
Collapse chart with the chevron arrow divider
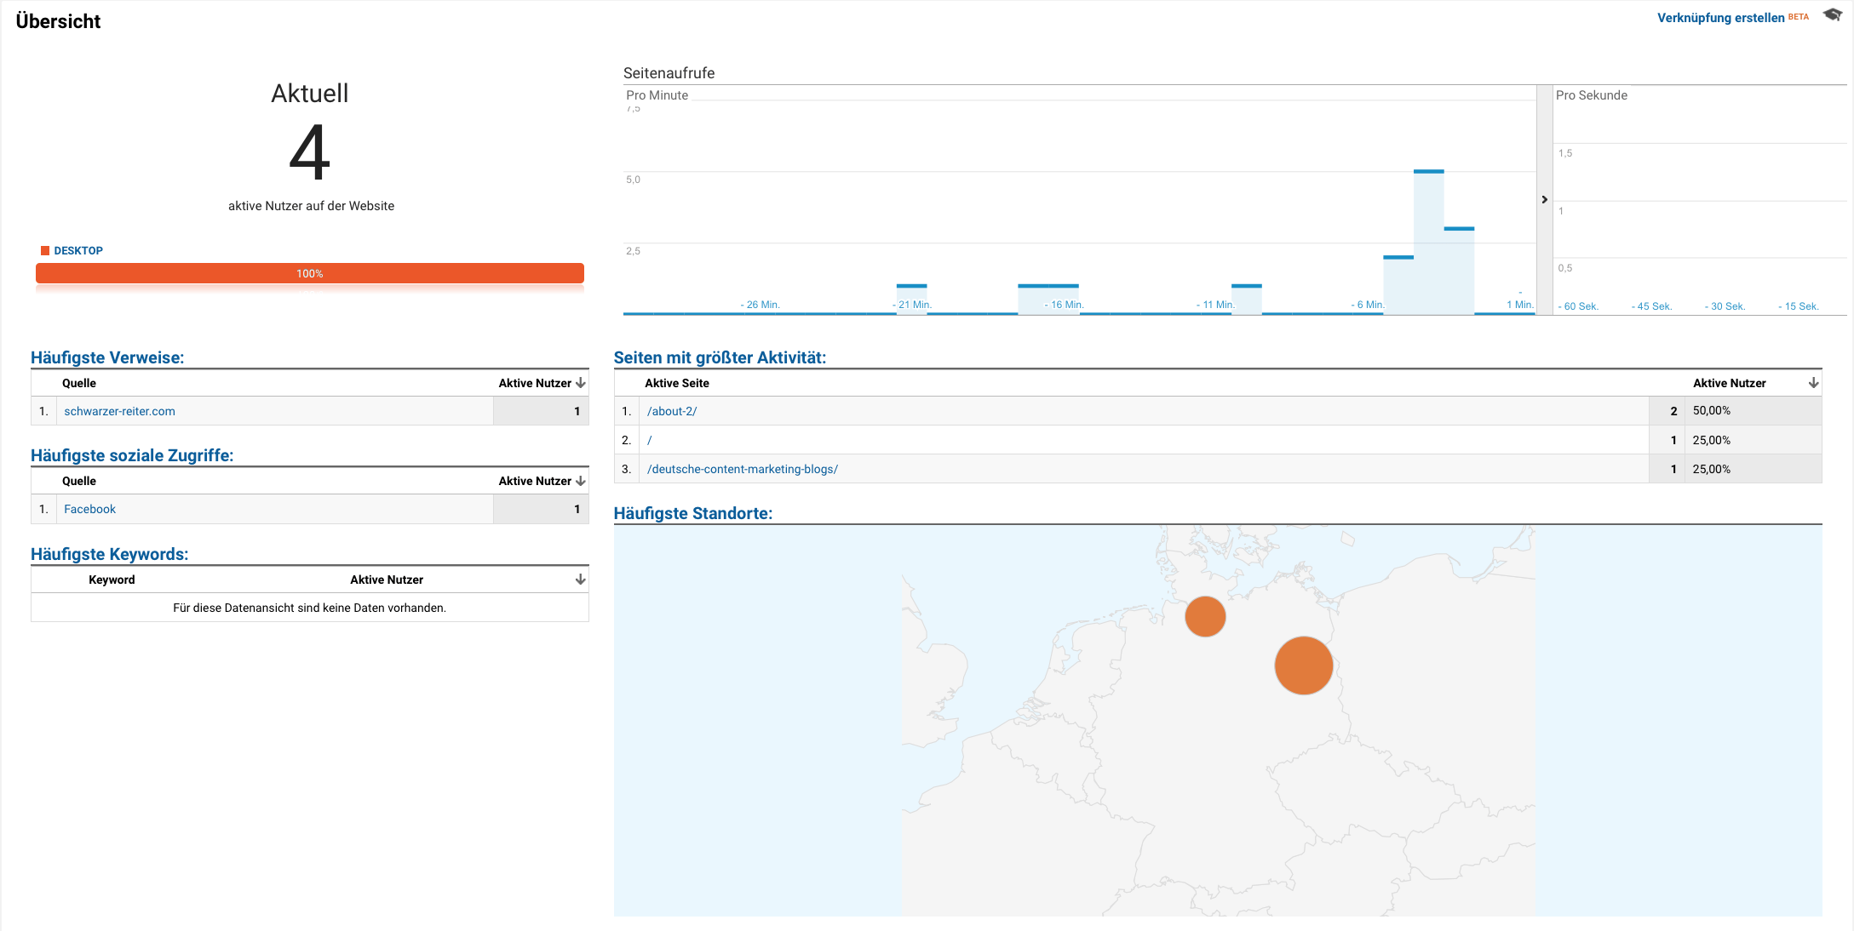click(1544, 200)
